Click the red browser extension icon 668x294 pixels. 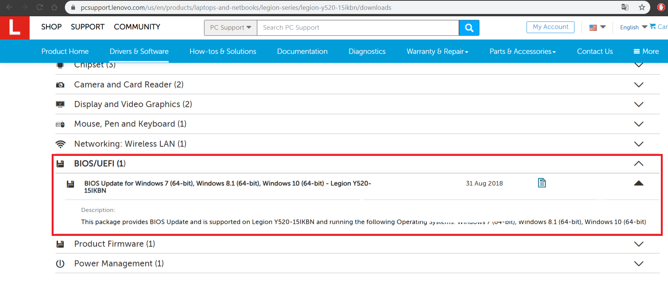click(x=661, y=7)
